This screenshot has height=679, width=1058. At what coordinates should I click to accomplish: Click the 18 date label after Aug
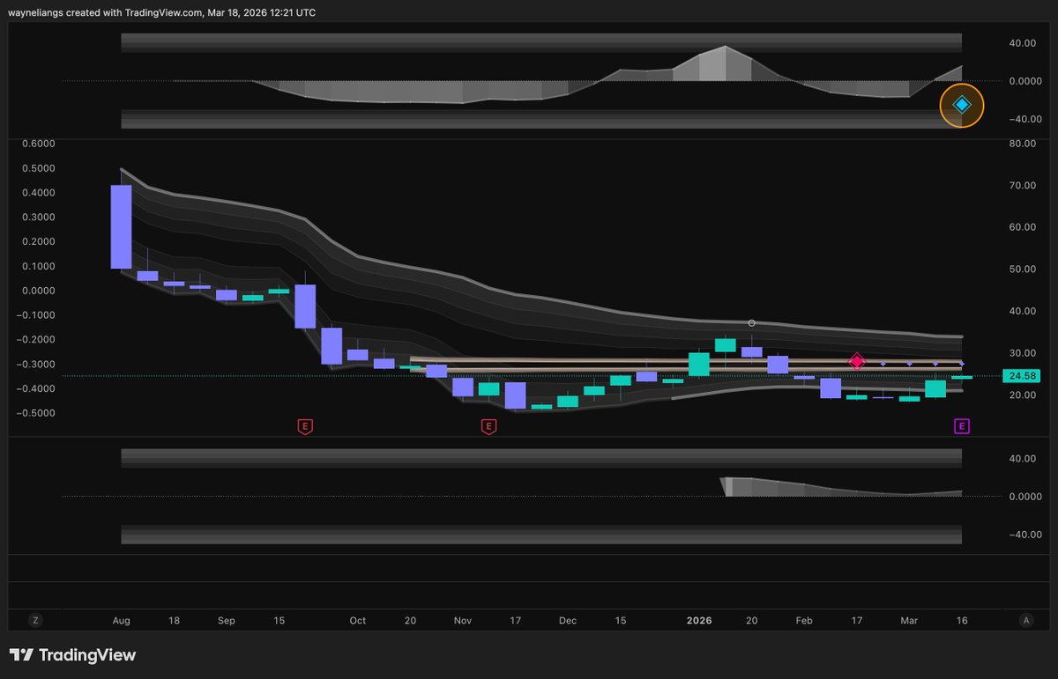coord(174,621)
